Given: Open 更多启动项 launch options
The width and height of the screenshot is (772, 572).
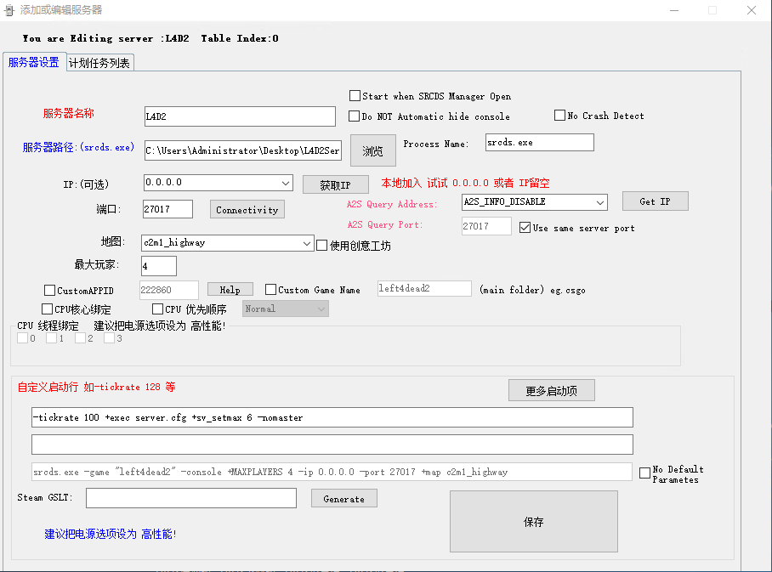Looking at the screenshot, I should 551,391.
